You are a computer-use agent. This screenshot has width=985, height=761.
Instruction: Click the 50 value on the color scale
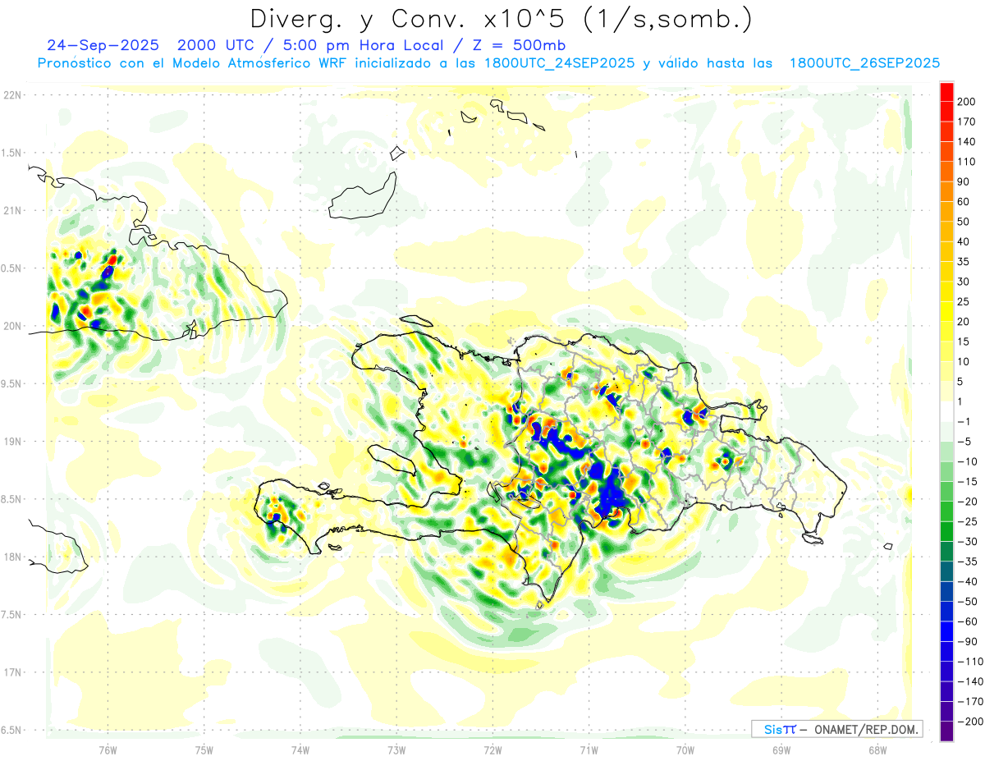(x=964, y=222)
